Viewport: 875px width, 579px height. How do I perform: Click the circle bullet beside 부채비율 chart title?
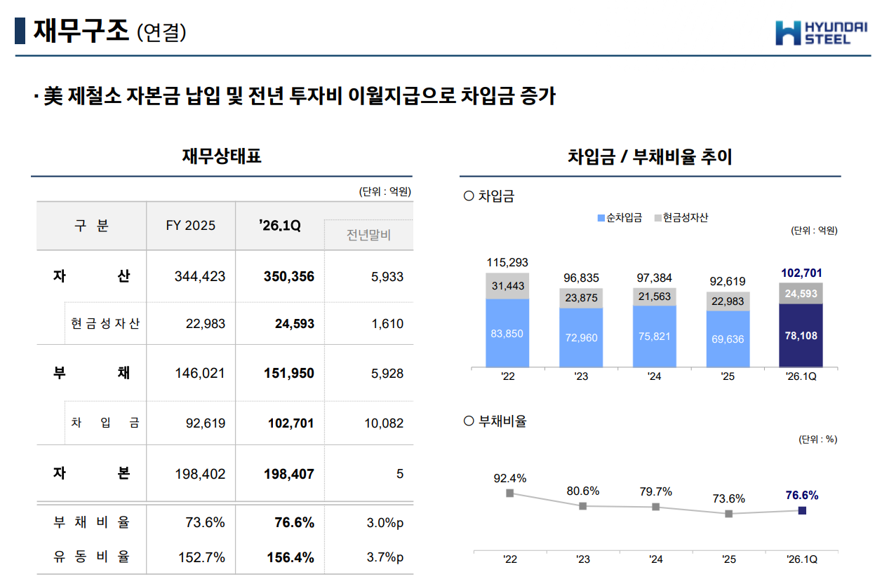[469, 421]
